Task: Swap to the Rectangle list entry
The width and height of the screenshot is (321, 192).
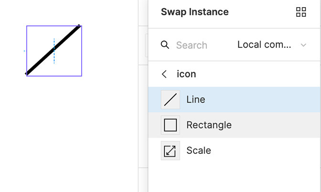Action: [209, 125]
